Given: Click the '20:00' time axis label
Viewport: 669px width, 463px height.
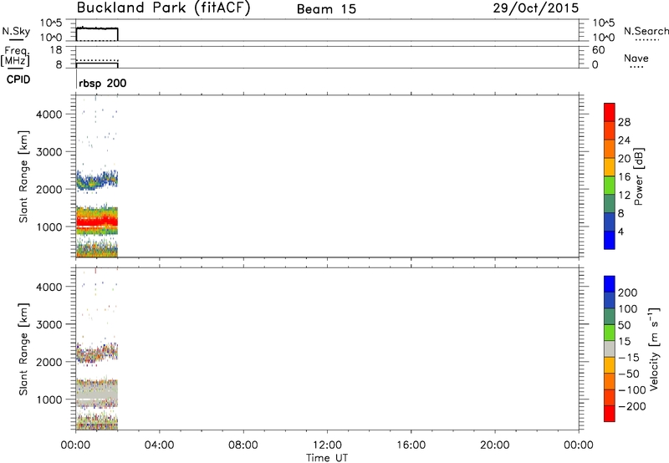Looking at the screenshot, I should [494, 445].
